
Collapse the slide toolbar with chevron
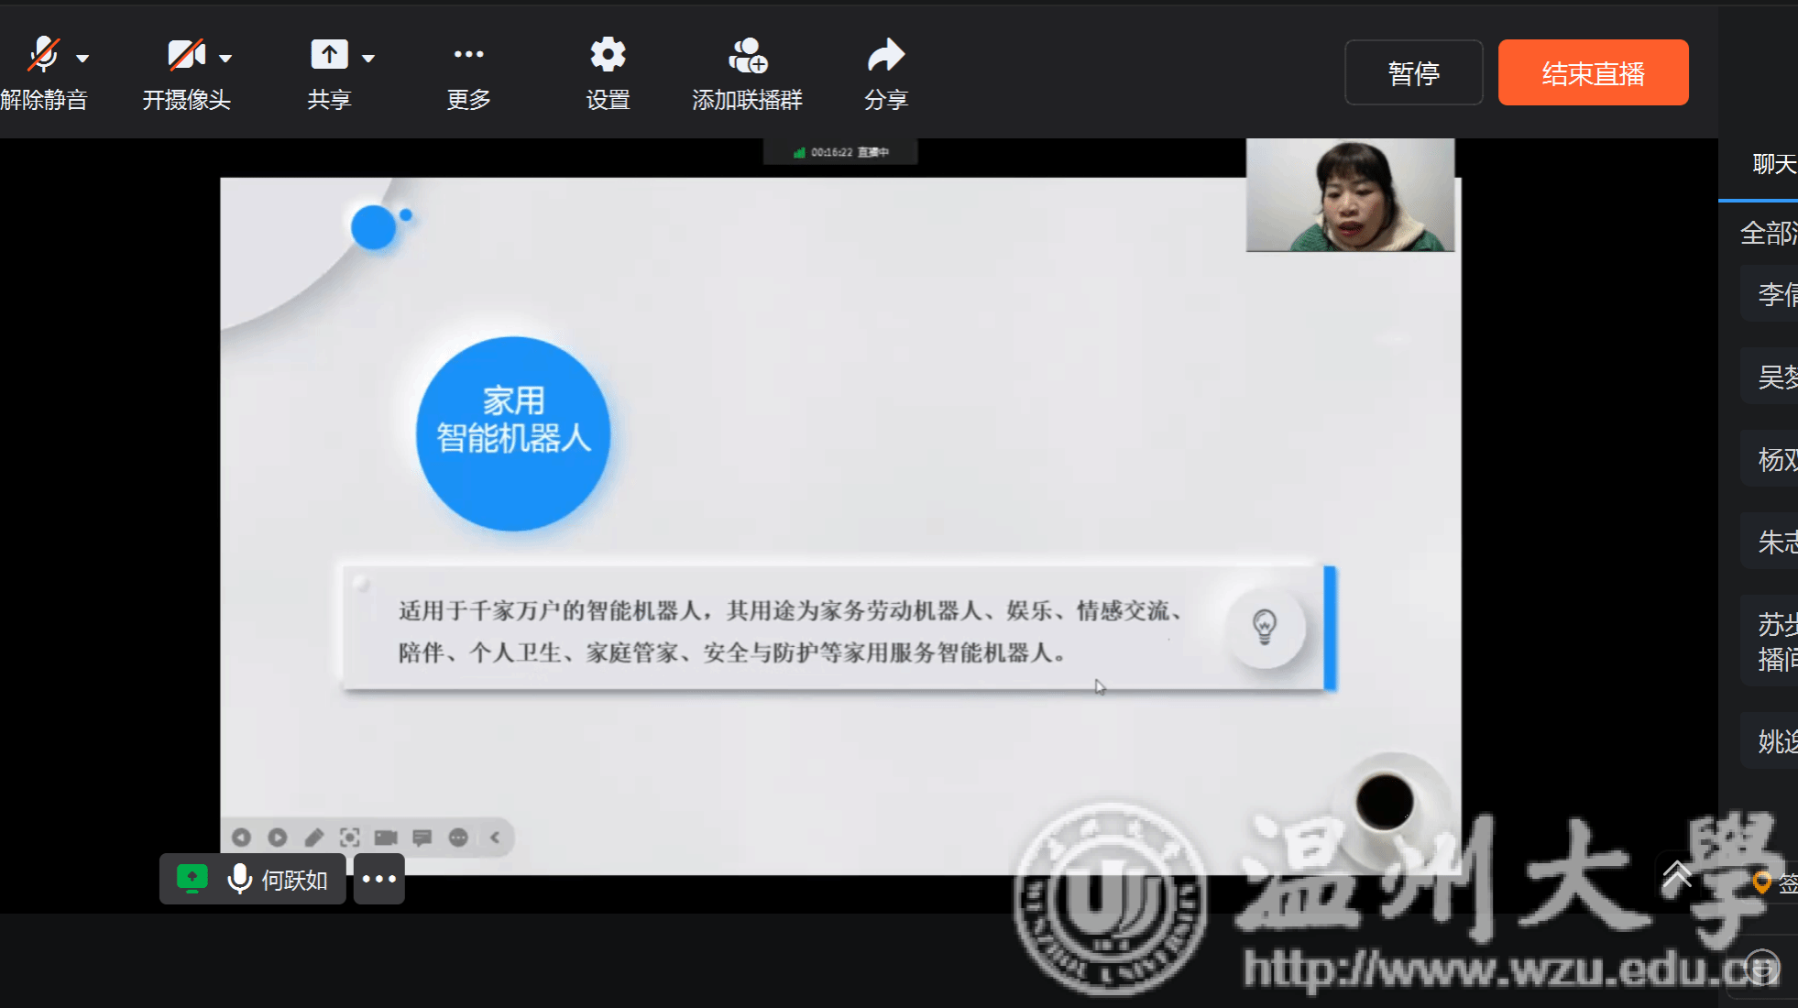click(x=495, y=838)
